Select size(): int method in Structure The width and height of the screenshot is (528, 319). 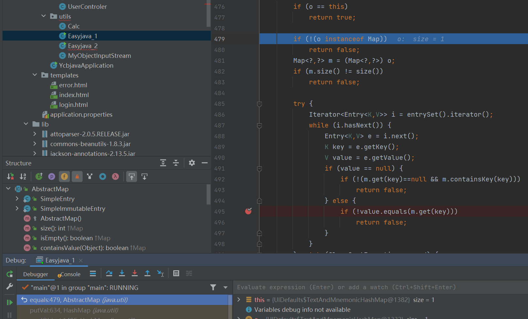point(53,228)
